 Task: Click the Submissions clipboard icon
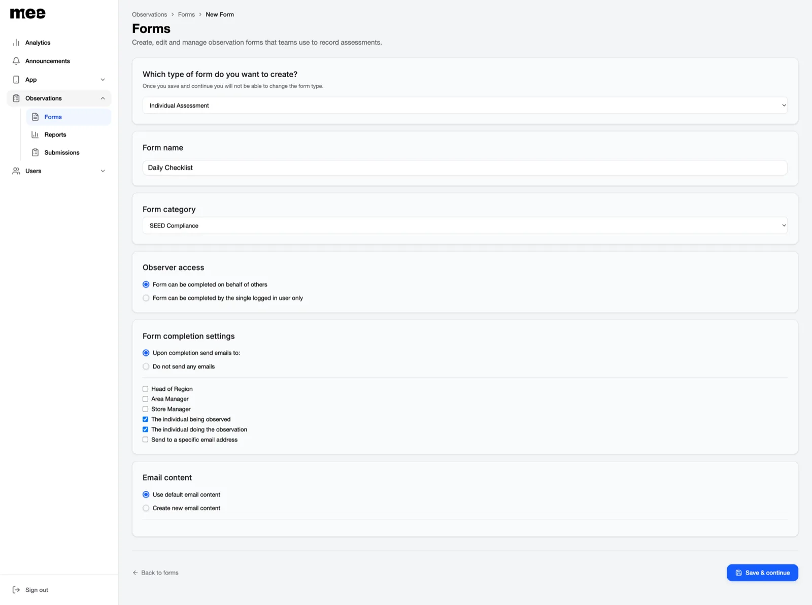[x=35, y=152]
